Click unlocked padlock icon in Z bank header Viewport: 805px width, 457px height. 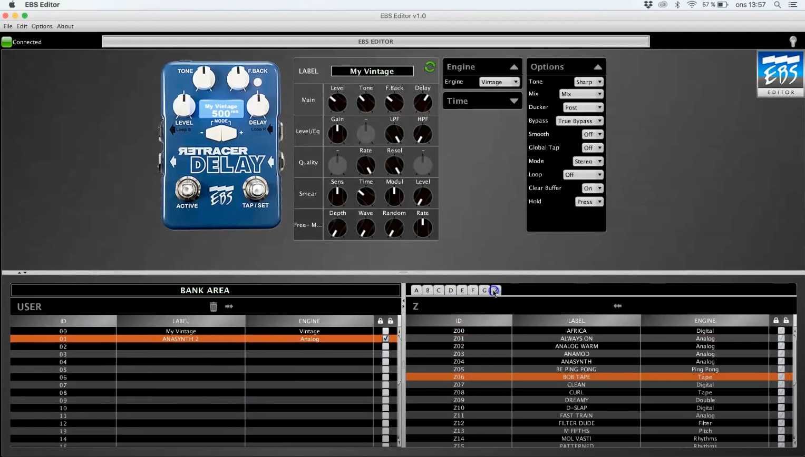click(x=786, y=320)
